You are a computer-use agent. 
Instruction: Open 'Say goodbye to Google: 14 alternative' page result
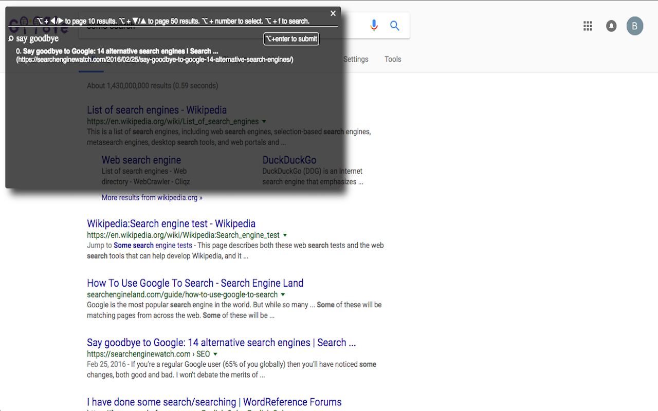coord(221,343)
